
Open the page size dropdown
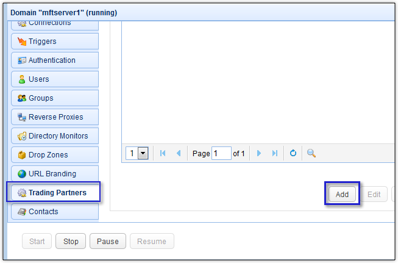click(x=143, y=153)
